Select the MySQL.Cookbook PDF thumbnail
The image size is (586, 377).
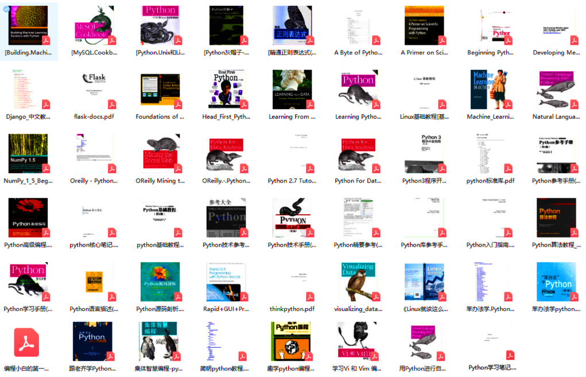94,25
